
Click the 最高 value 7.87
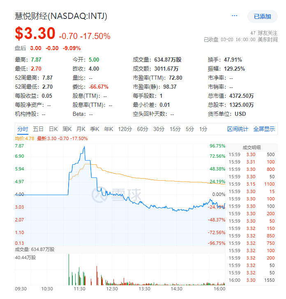[x=36, y=60]
